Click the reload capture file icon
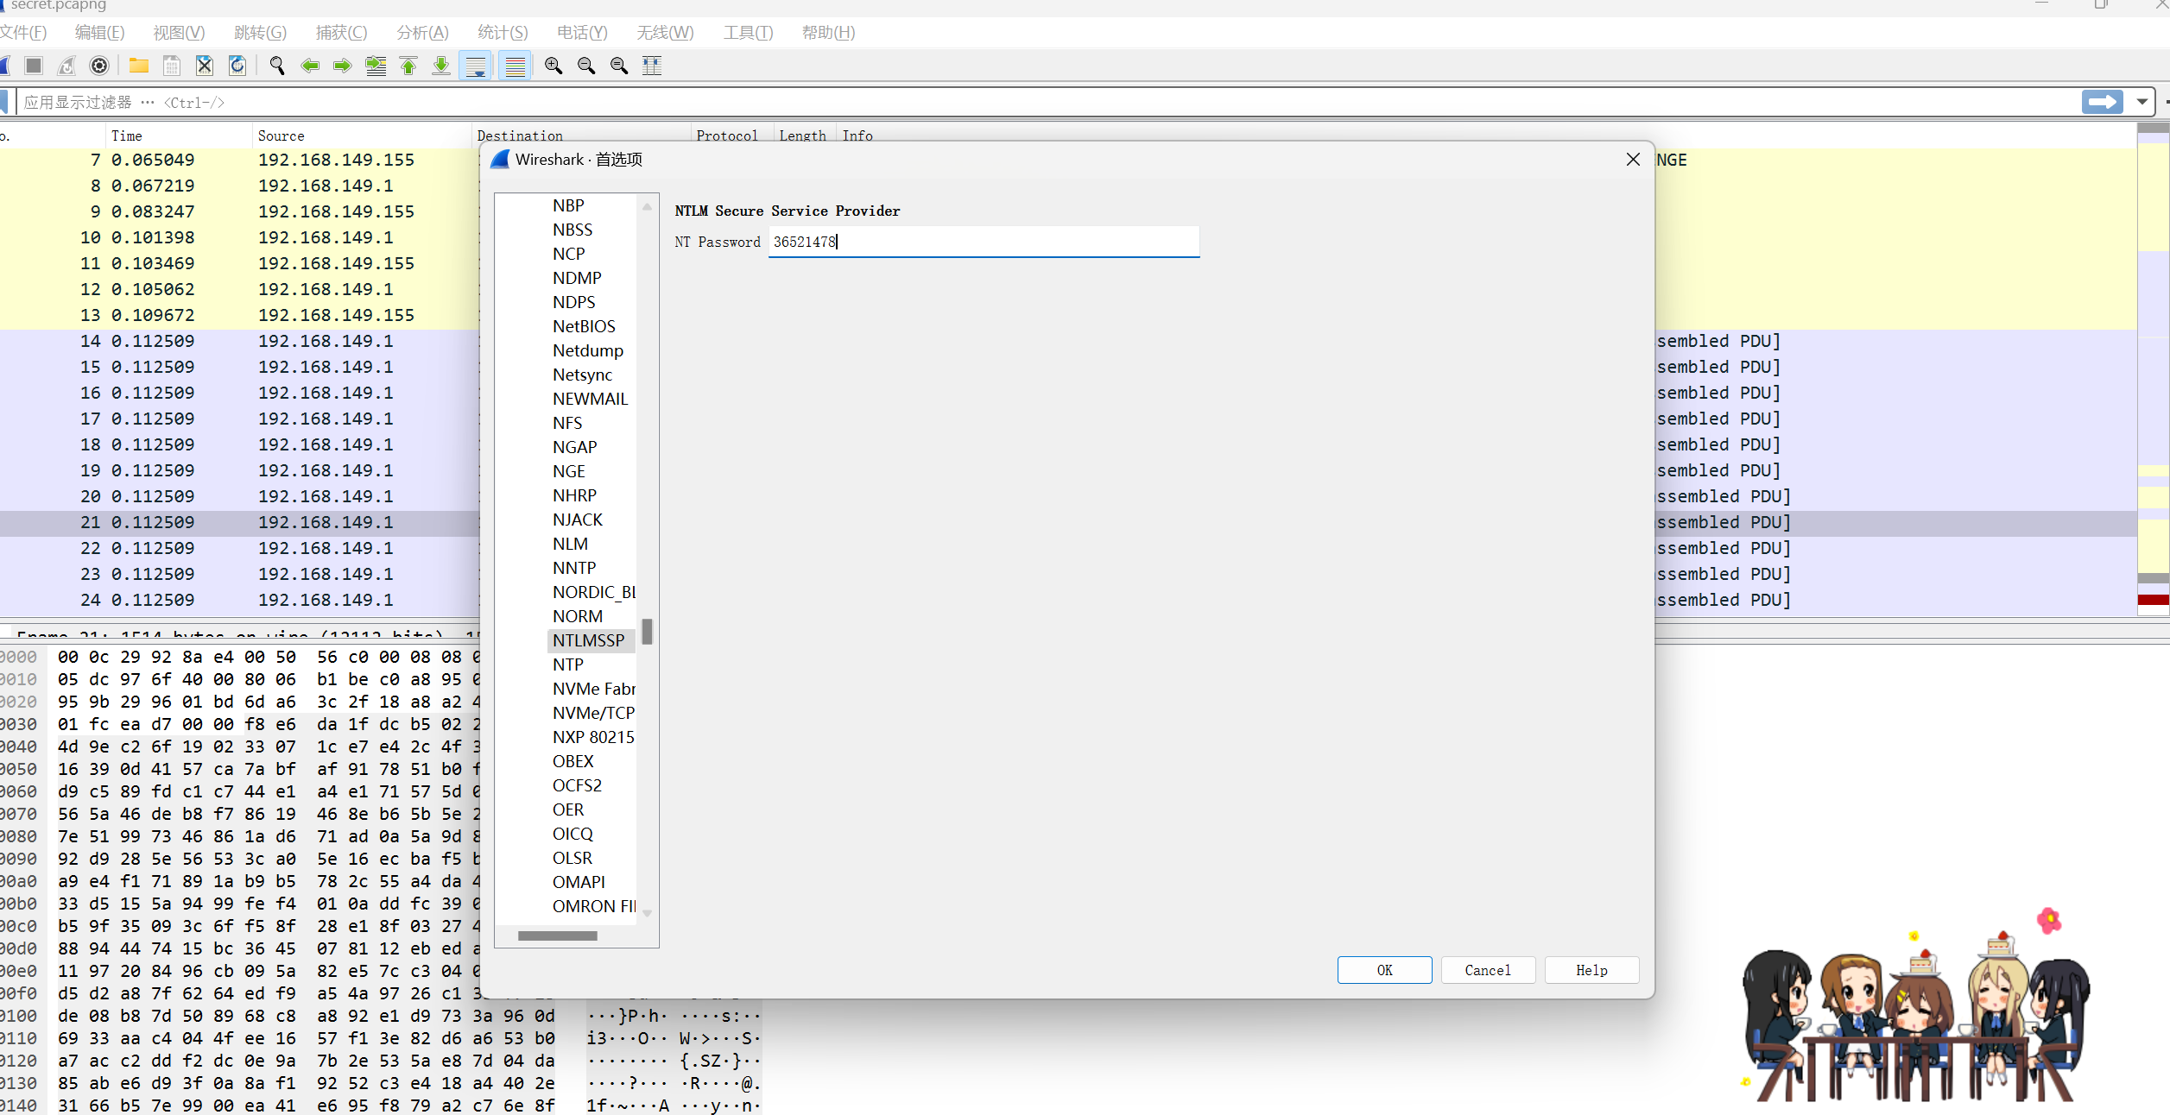Viewport: 2170px width, 1115px height. click(237, 66)
